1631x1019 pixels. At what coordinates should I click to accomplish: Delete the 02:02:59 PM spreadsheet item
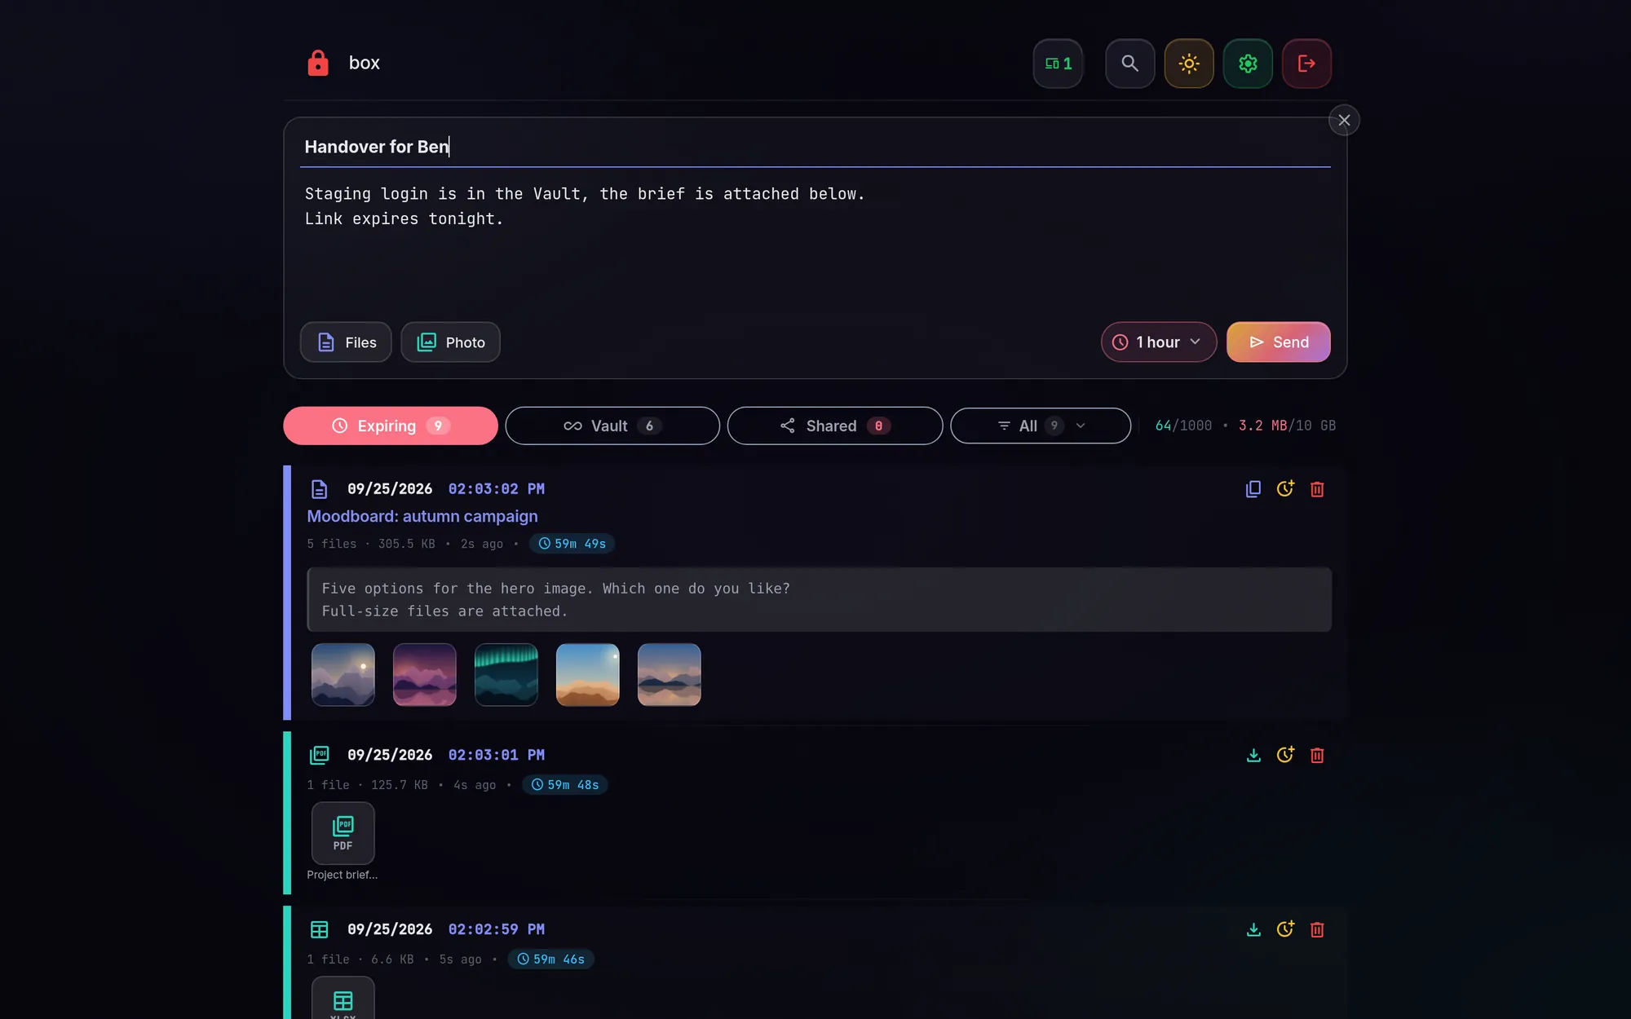pos(1317,929)
